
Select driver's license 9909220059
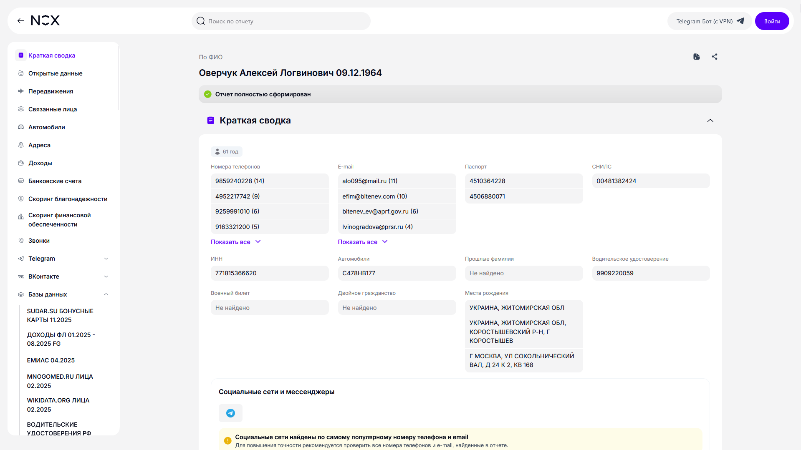click(651, 273)
